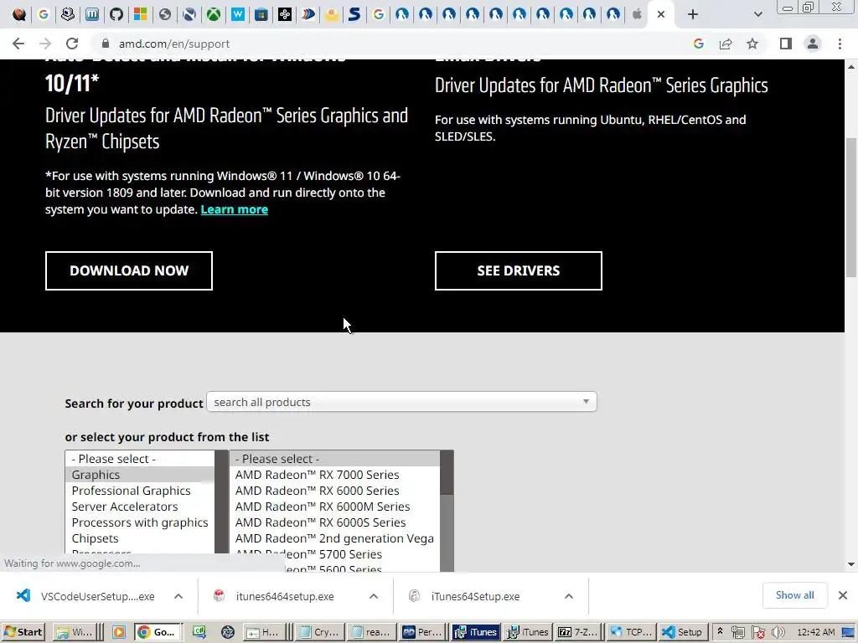Select Chipsets category
This screenshot has width=858, height=643.
click(140, 538)
